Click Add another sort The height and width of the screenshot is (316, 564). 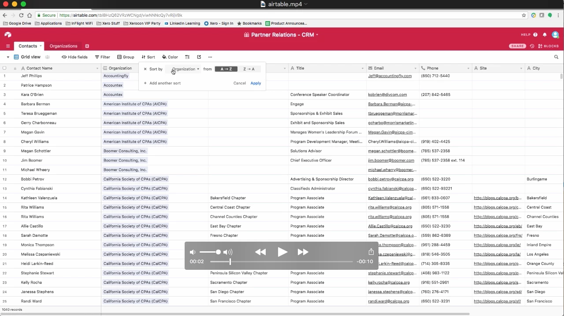(x=162, y=83)
